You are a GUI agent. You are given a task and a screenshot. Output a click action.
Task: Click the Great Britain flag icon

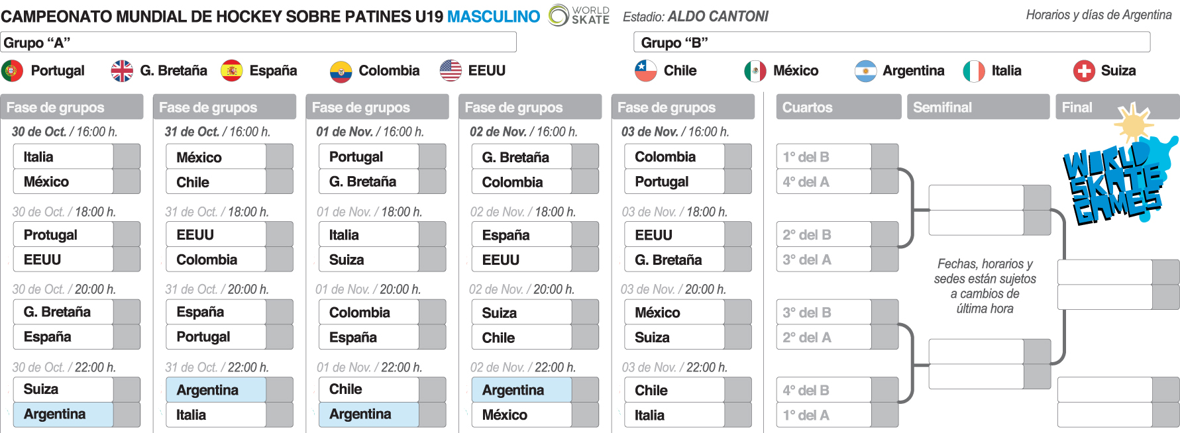click(x=122, y=71)
